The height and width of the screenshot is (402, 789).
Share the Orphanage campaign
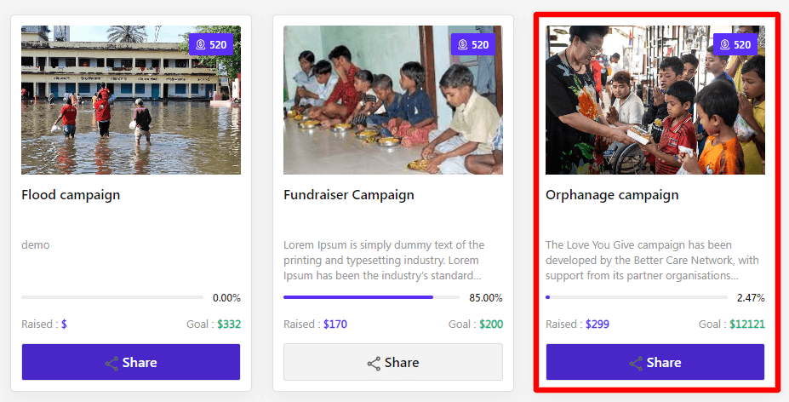pos(655,362)
